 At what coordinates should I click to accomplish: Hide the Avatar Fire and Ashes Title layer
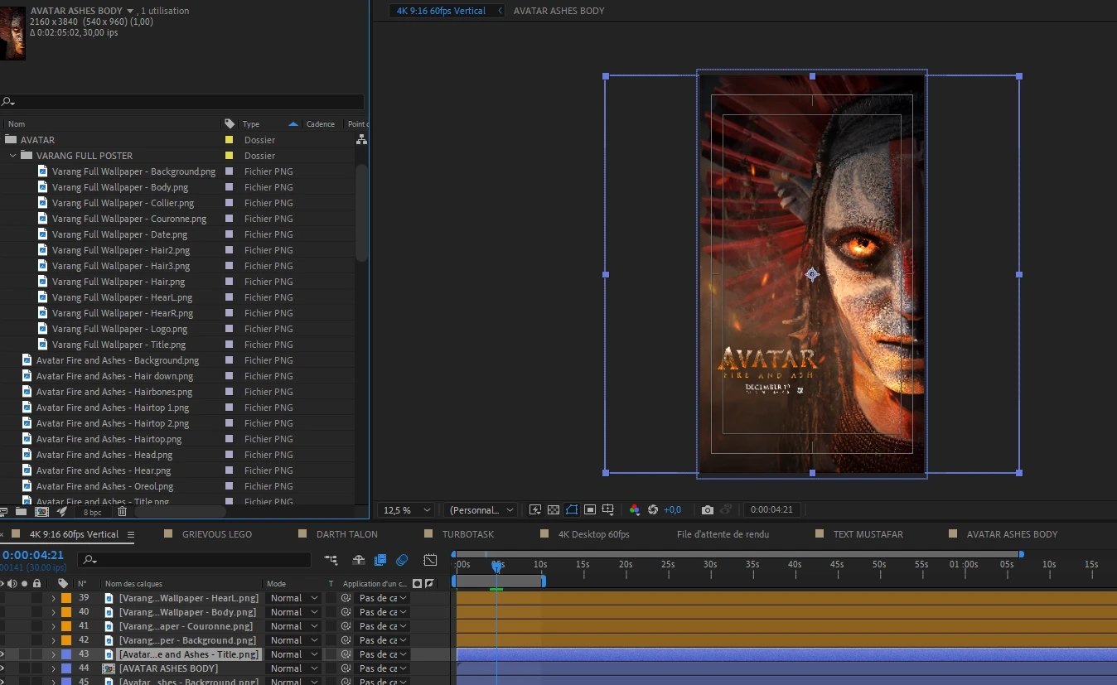[x=2, y=654]
